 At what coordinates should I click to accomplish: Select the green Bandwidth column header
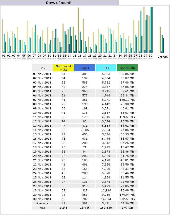[127, 68]
